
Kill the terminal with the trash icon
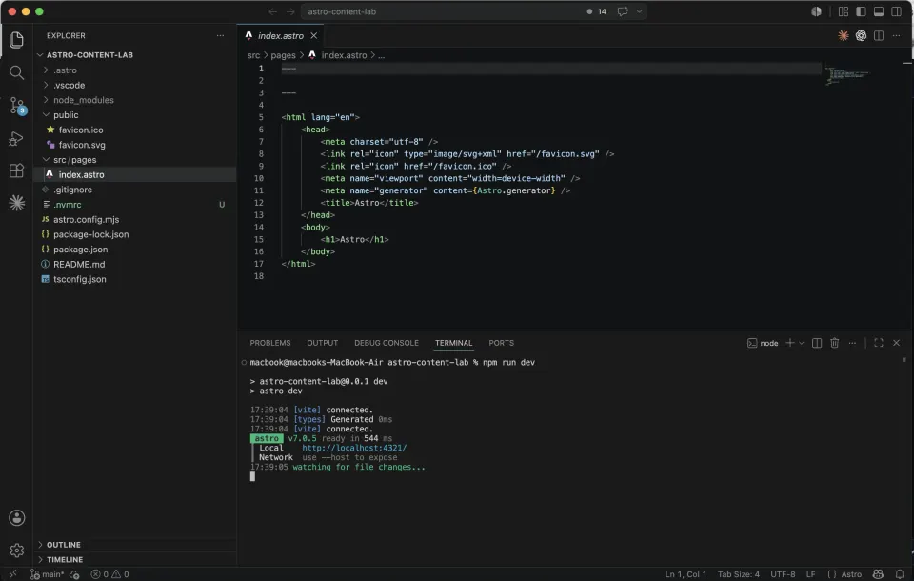835,343
